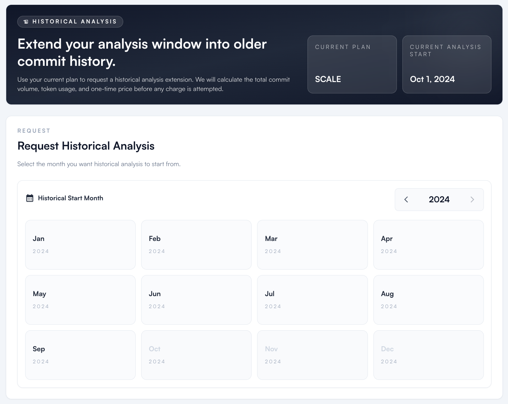This screenshot has width=508, height=404.
Task: Click the 'Extend your analysis window' headline
Action: 142,52
